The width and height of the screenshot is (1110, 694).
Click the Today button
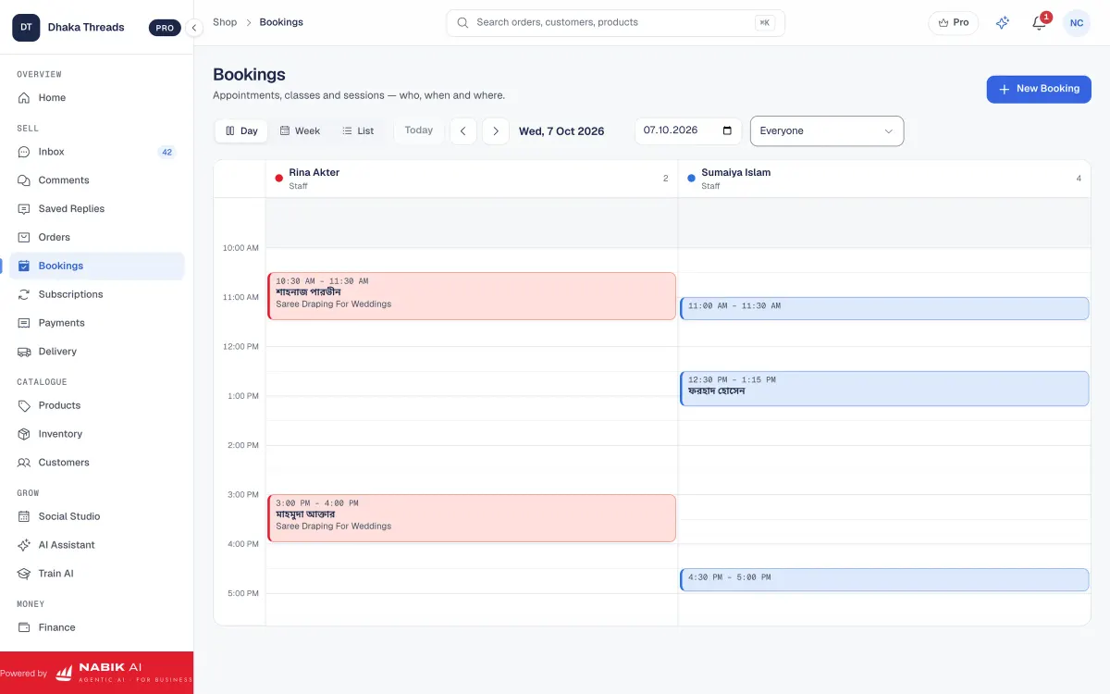coord(419,130)
